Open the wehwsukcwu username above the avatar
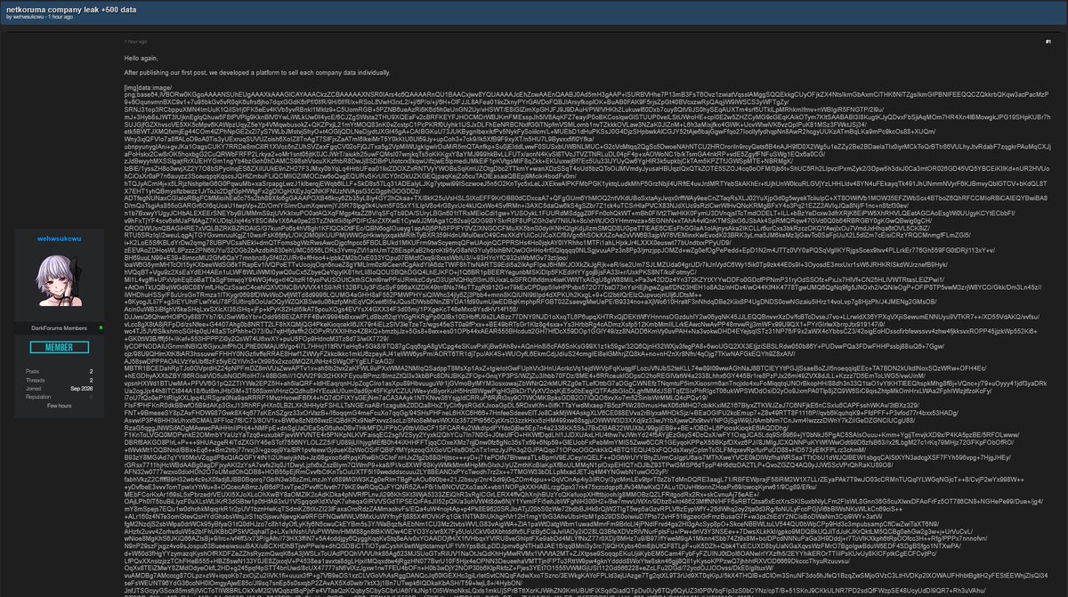Image resolution: width=1068 pixels, height=597 pixels. click(60, 238)
